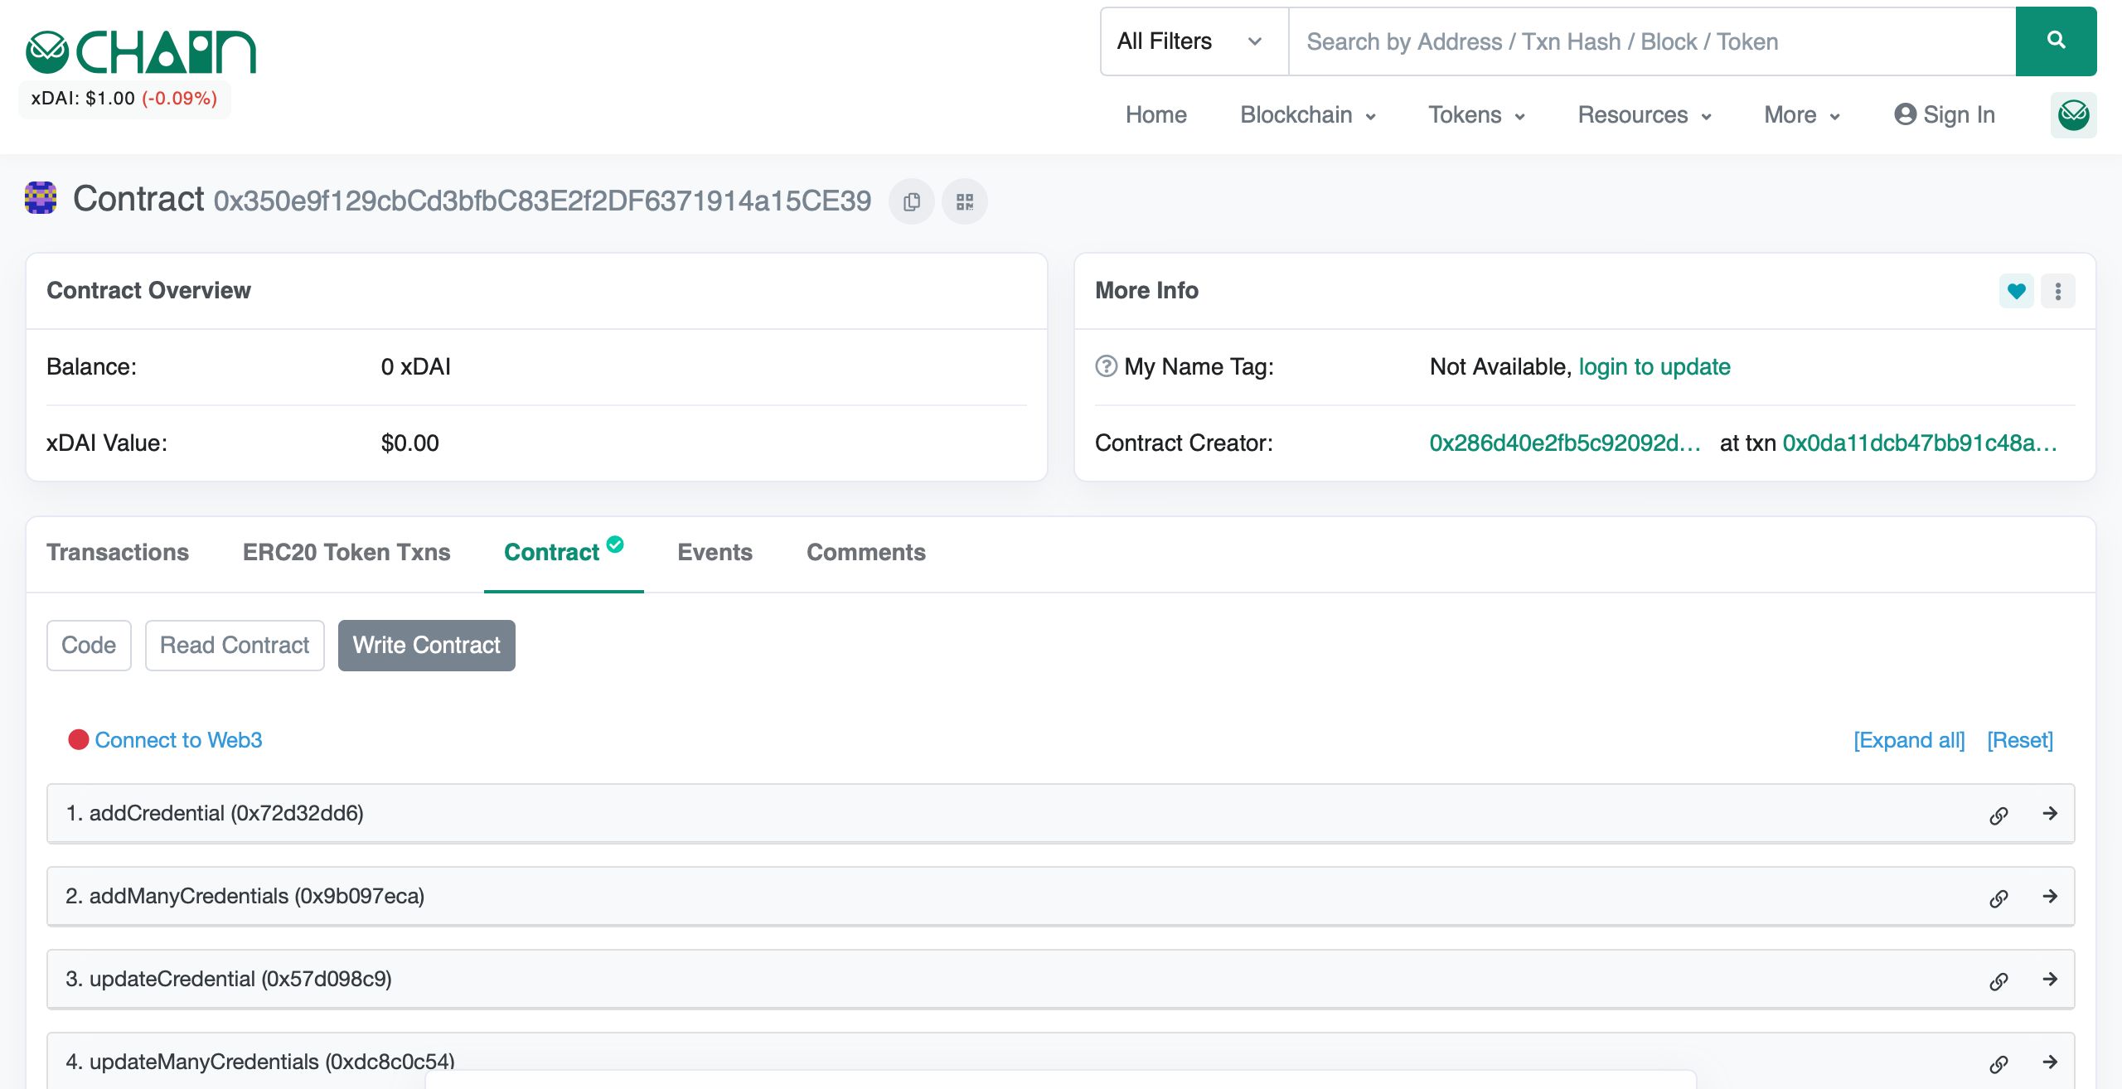Open the All Filters dropdown
Screen dimensions: 2122x1089
[1194, 41]
